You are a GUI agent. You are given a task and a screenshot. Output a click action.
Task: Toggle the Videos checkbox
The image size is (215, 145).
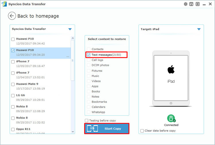tap(89, 81)
